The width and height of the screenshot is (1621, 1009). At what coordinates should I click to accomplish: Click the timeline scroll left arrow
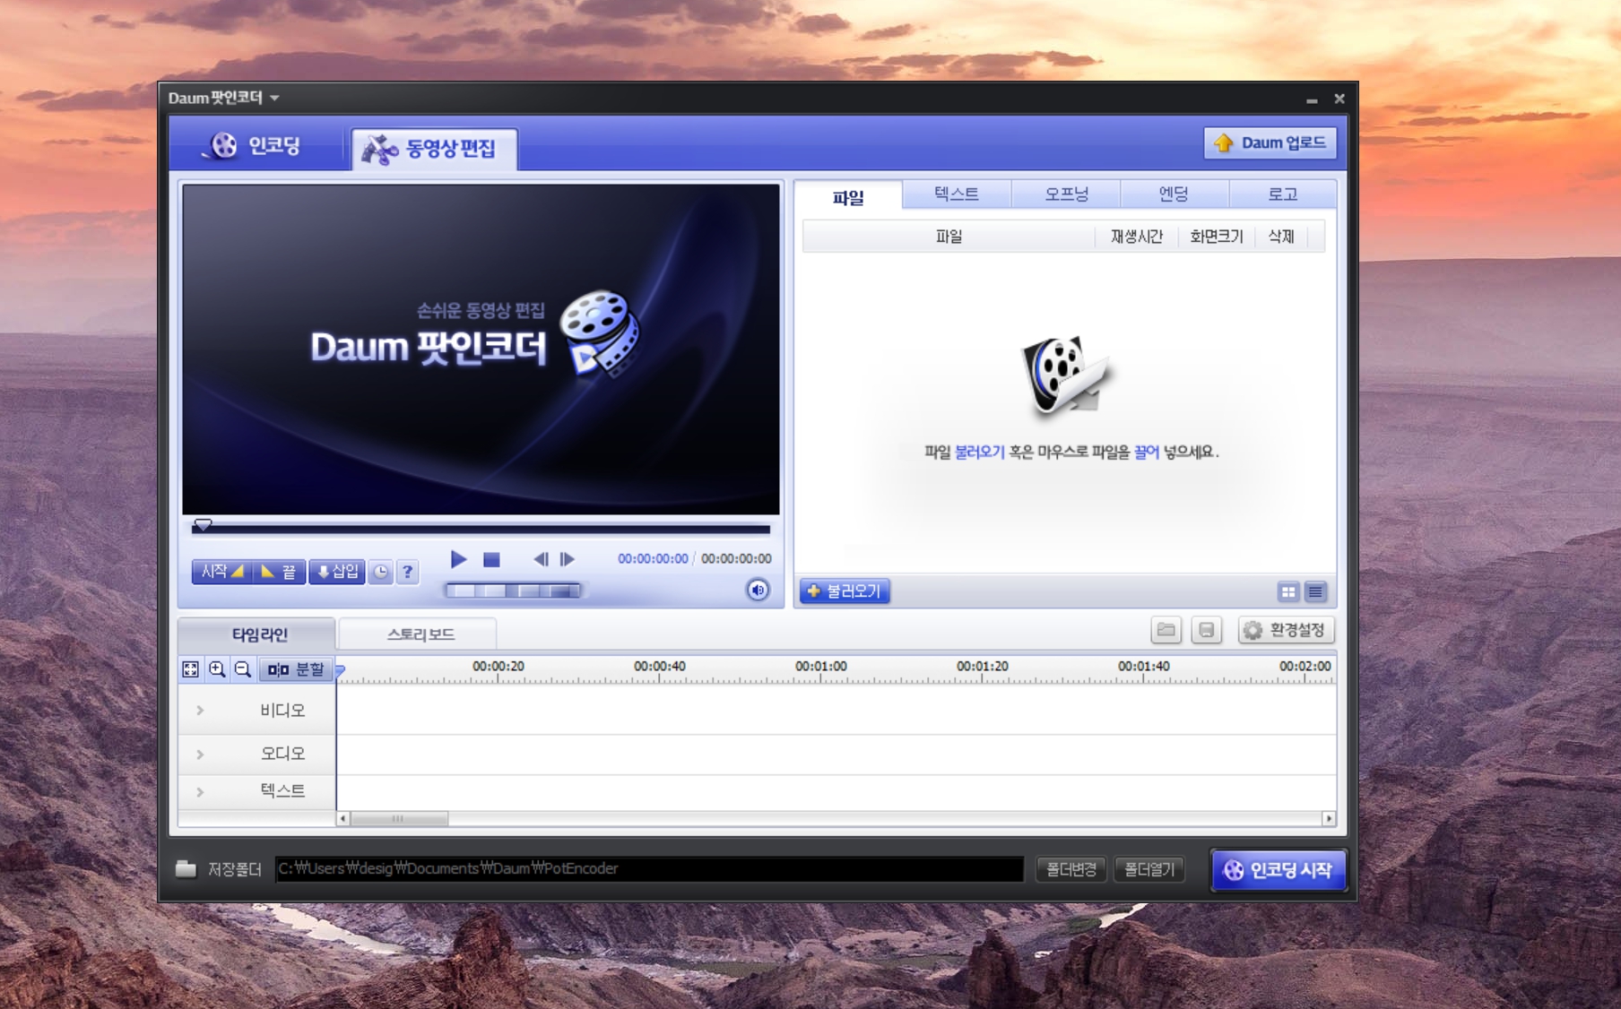tap(343, 819)
